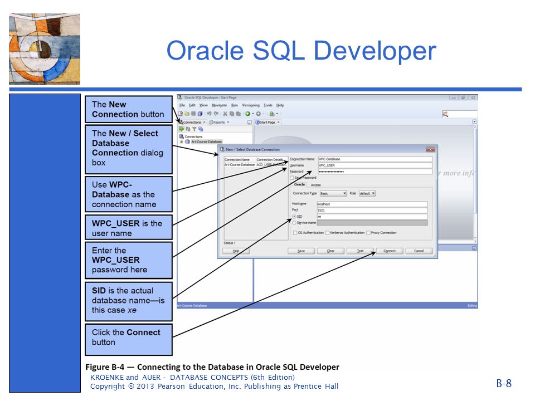Expand the Art-Course-Database tree node
The image size is (535, 401).
coord(181,141)
